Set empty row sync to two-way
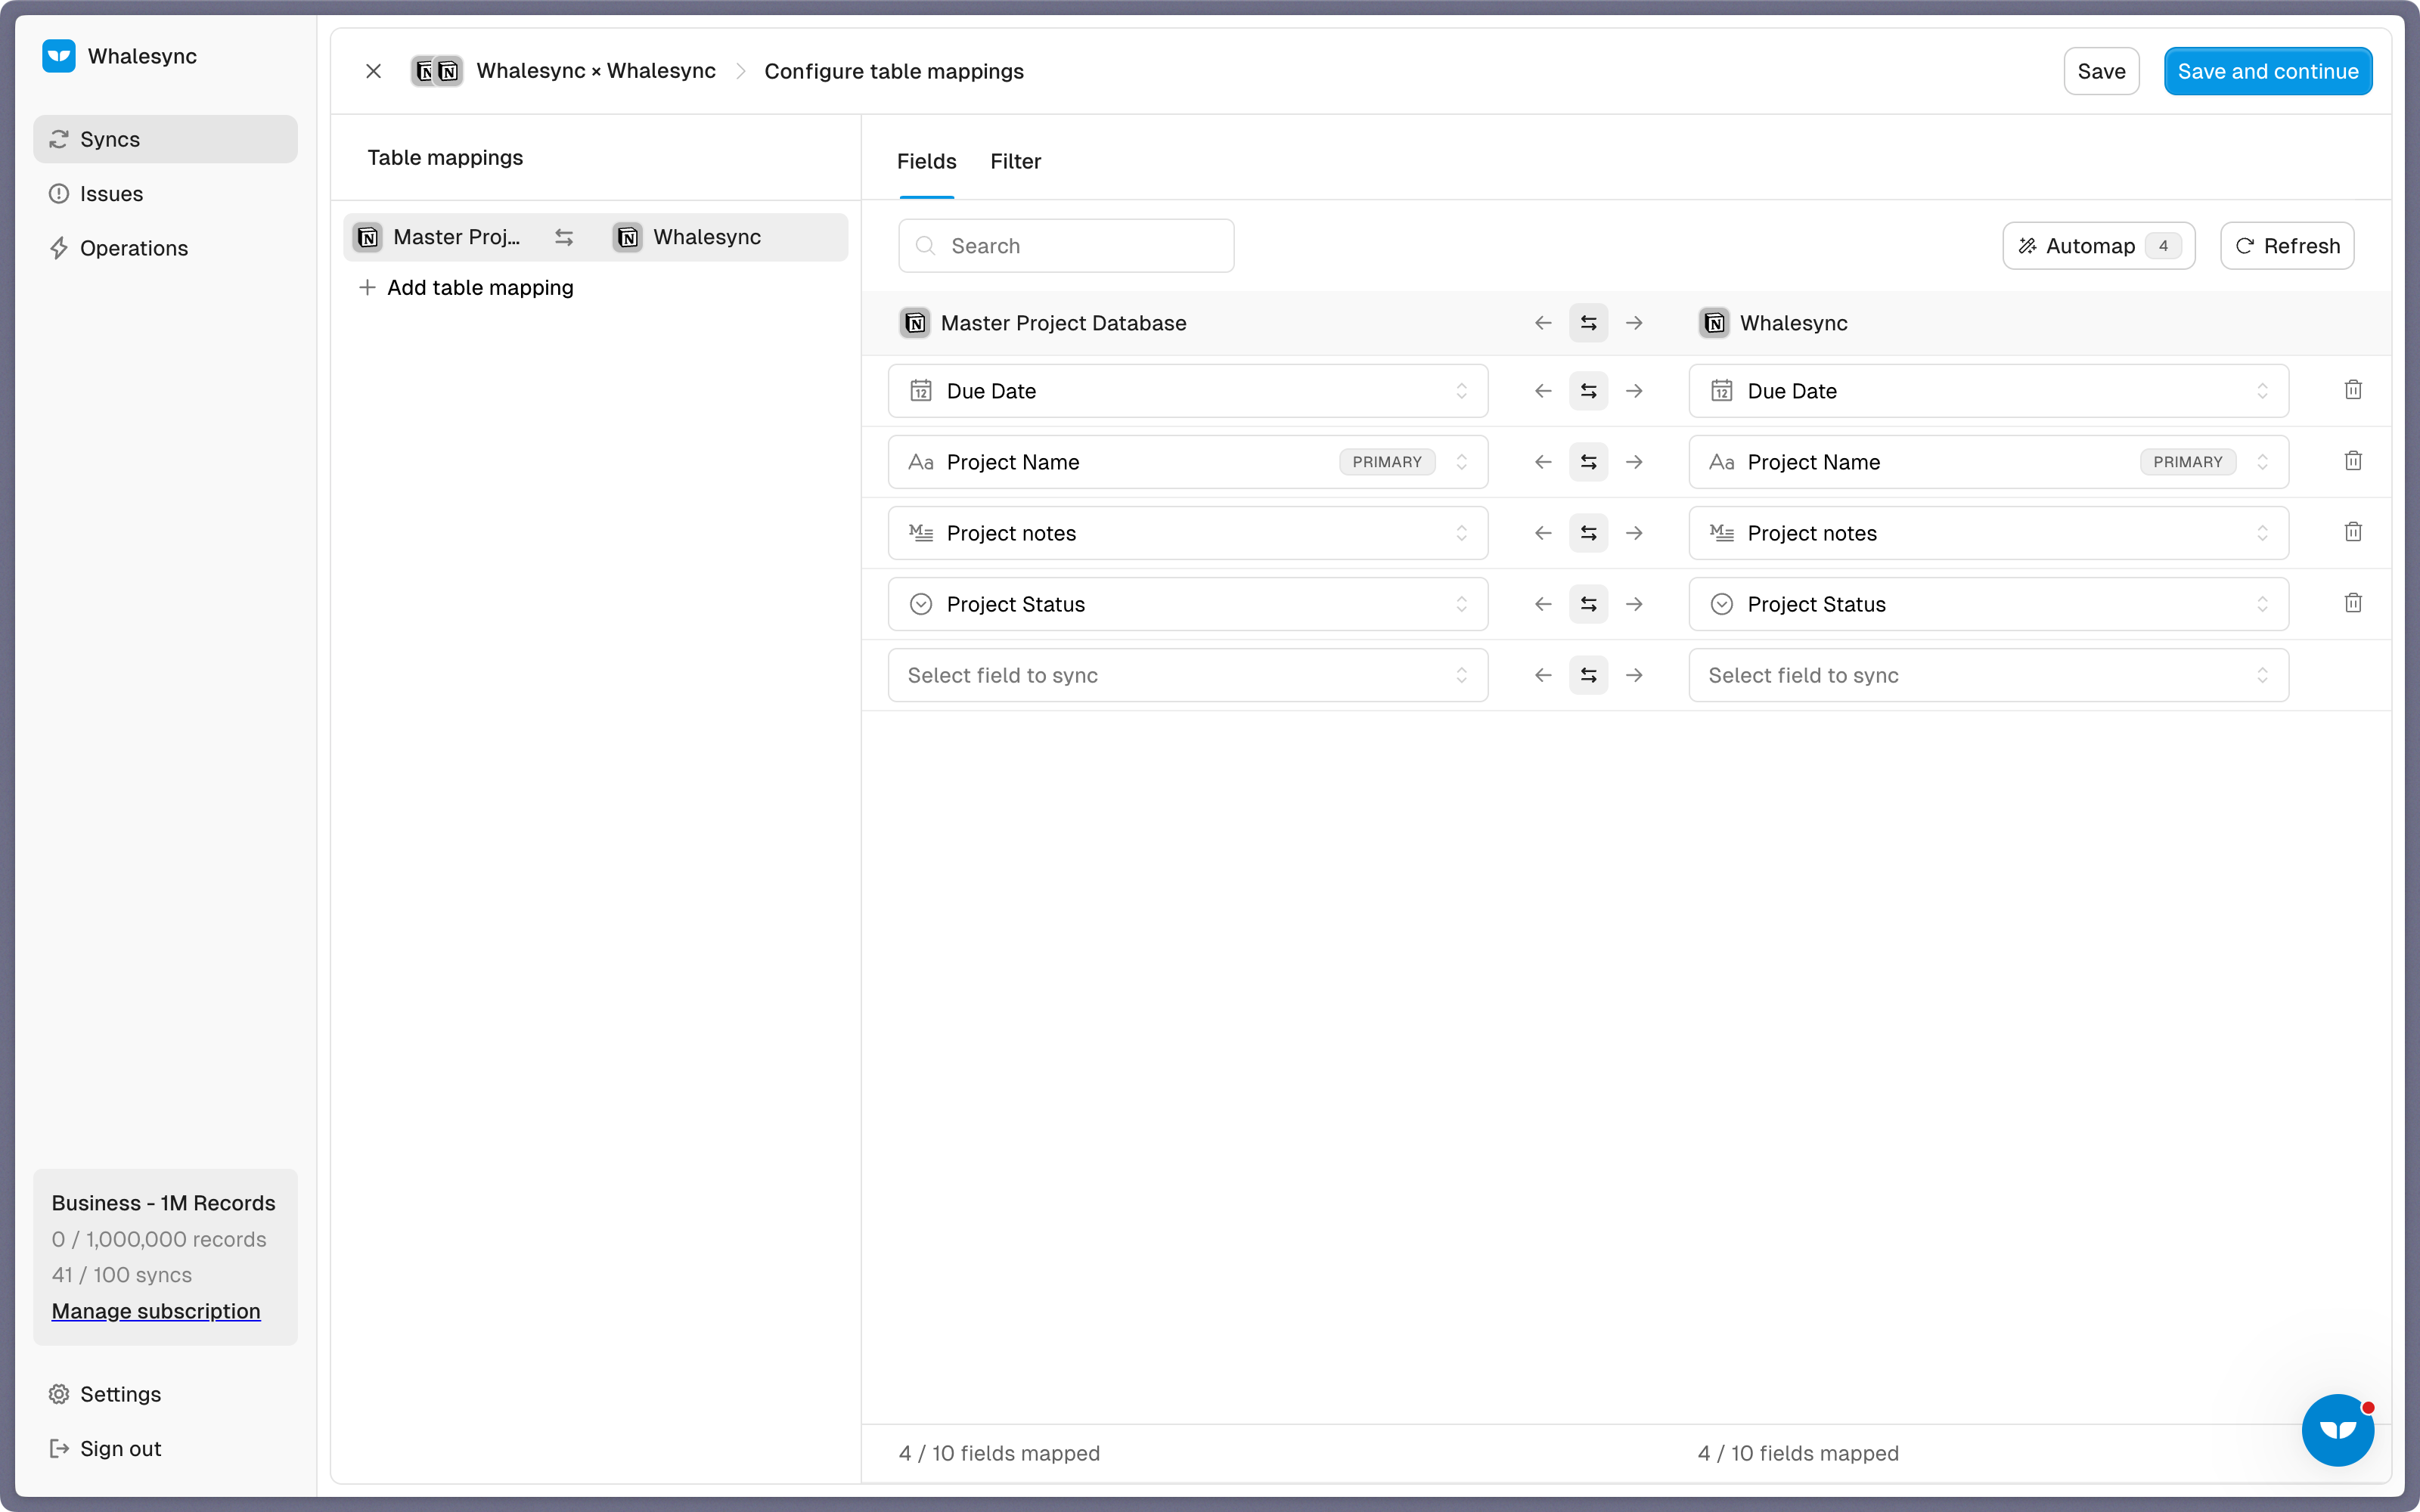Screen dimensions: 2420x1512 (1588, 675)
